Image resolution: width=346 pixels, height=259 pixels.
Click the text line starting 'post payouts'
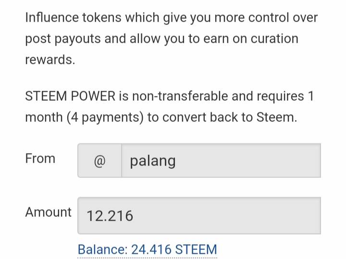tap(161, 39)
